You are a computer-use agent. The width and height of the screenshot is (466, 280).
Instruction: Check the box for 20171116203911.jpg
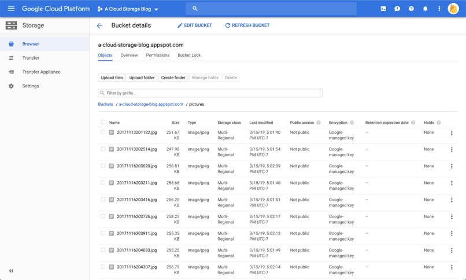103,233
